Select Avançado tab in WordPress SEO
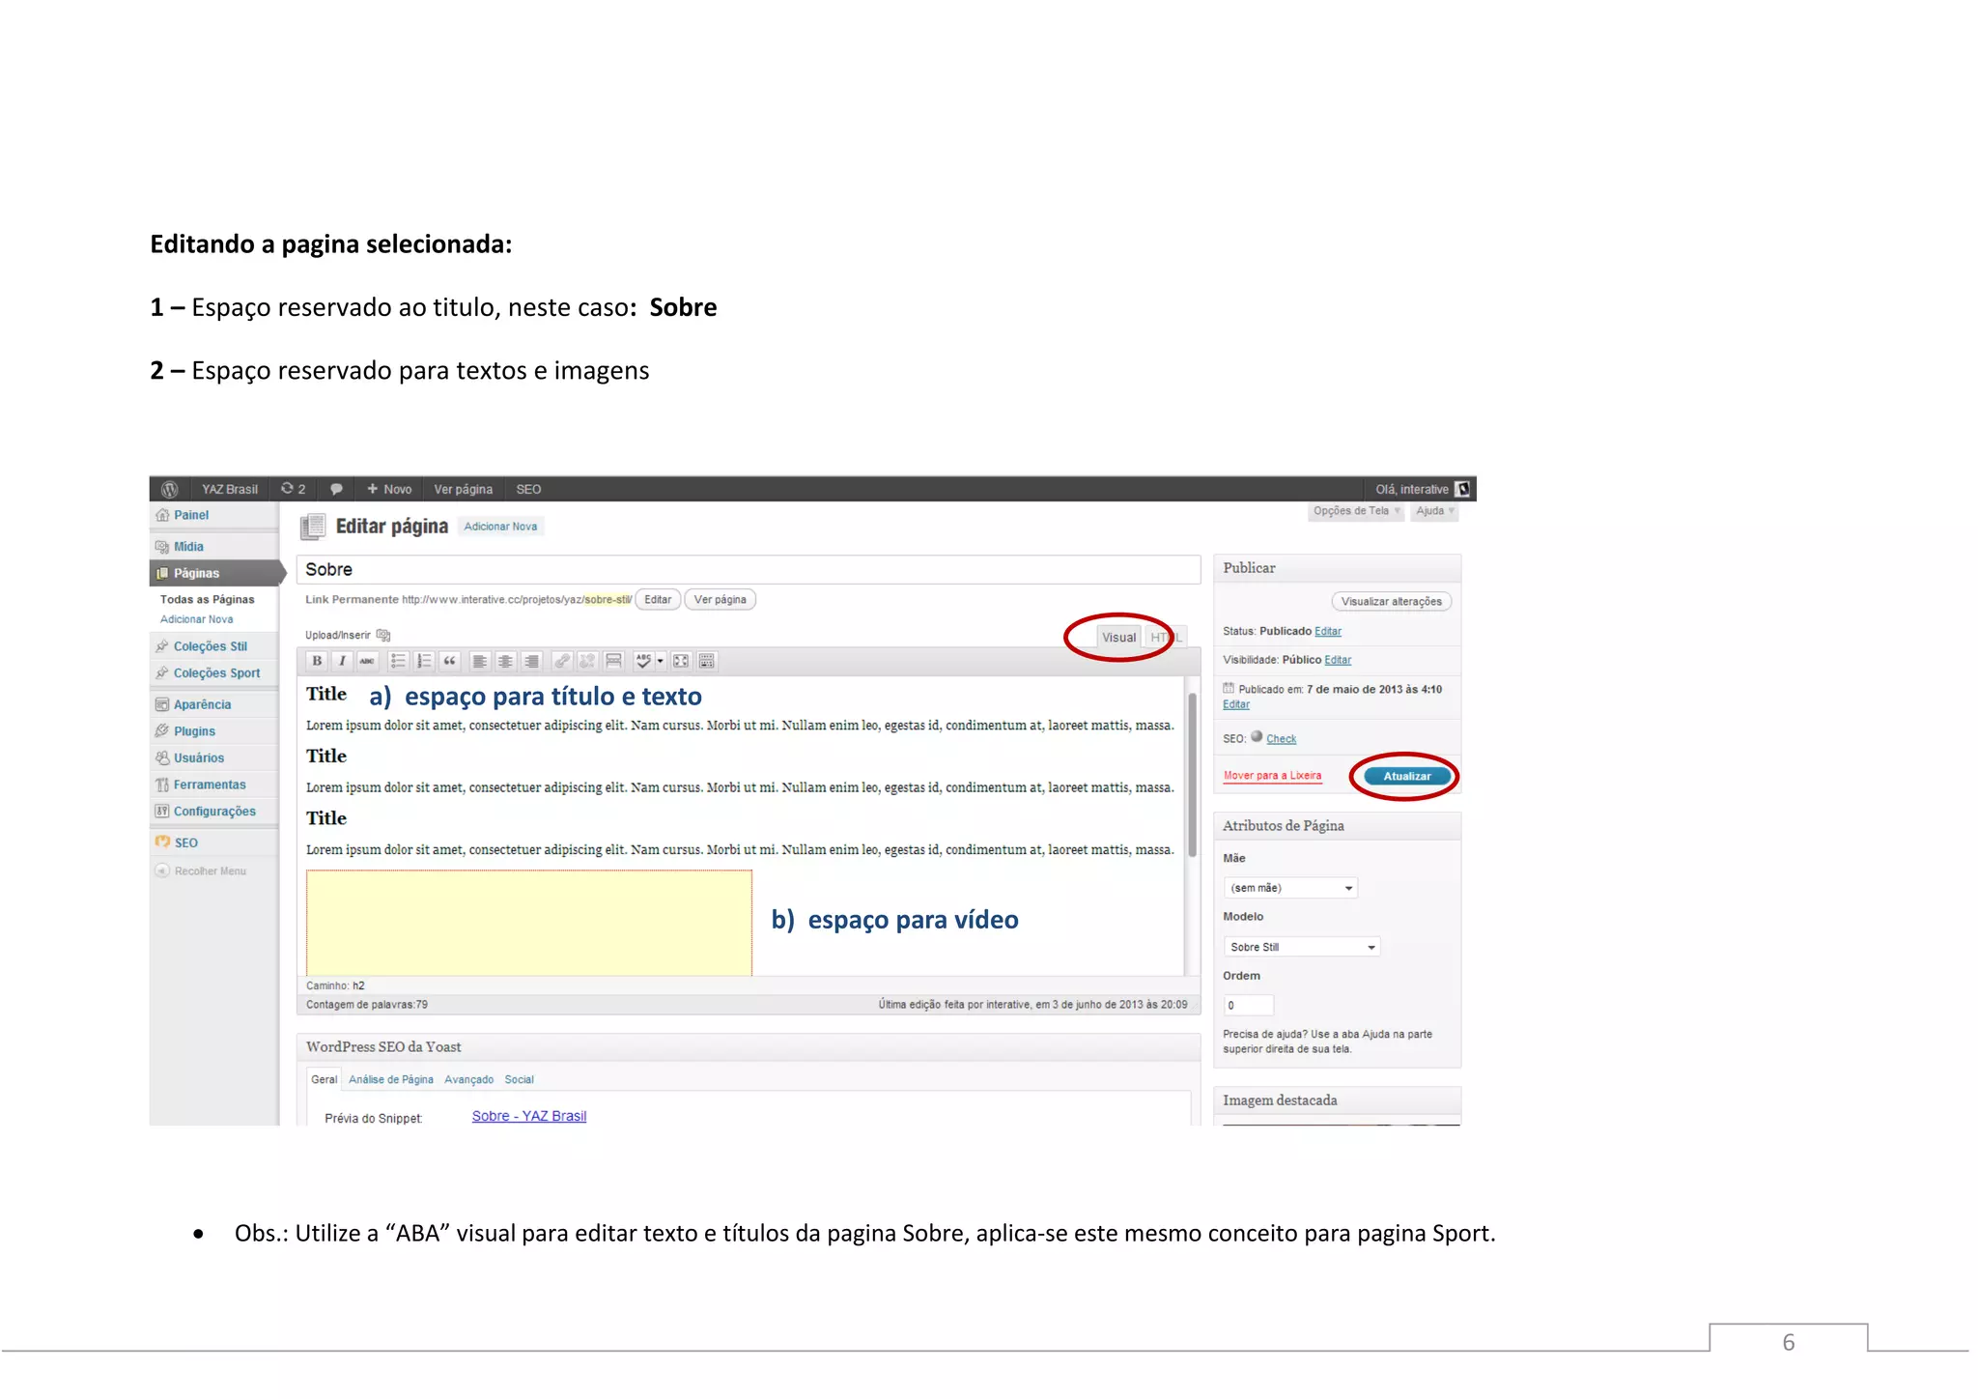Image resolution: width=1978 pixels, height=1399 pixels. [468, 1080]
